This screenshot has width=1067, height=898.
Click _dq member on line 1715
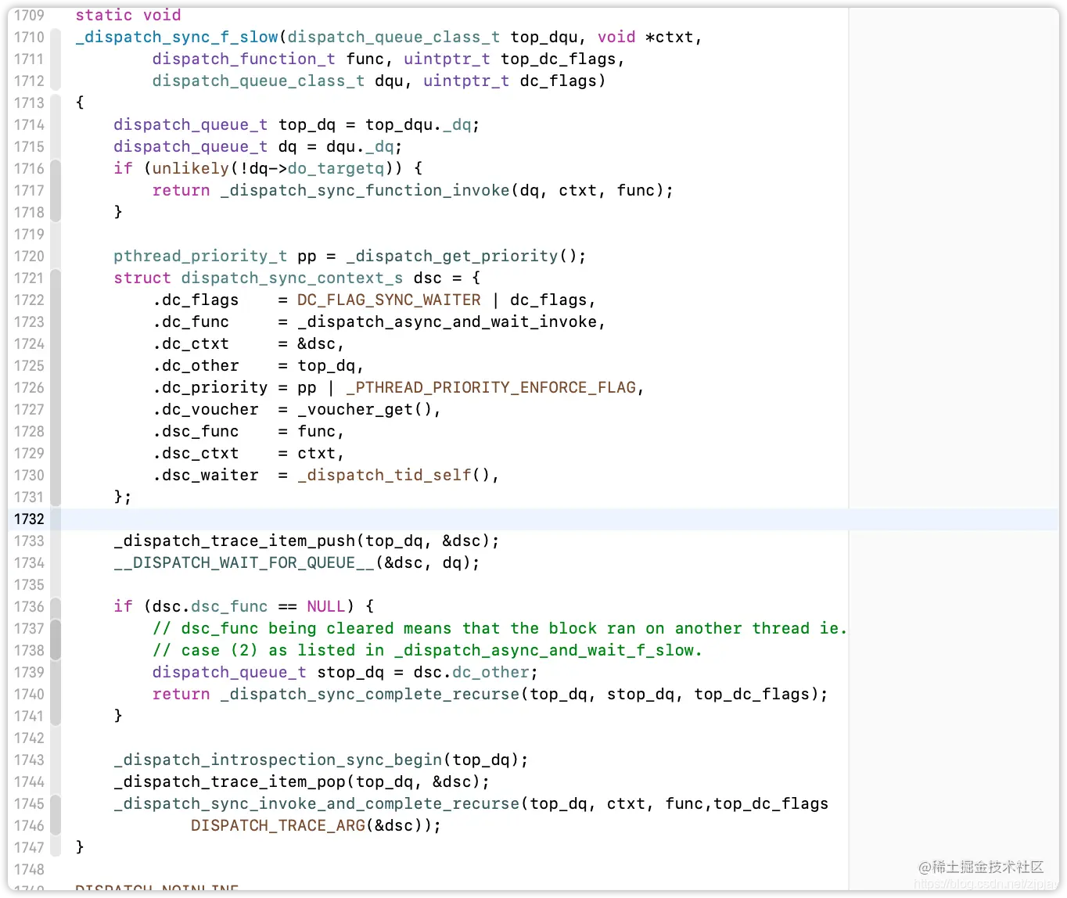coord(379,146)
